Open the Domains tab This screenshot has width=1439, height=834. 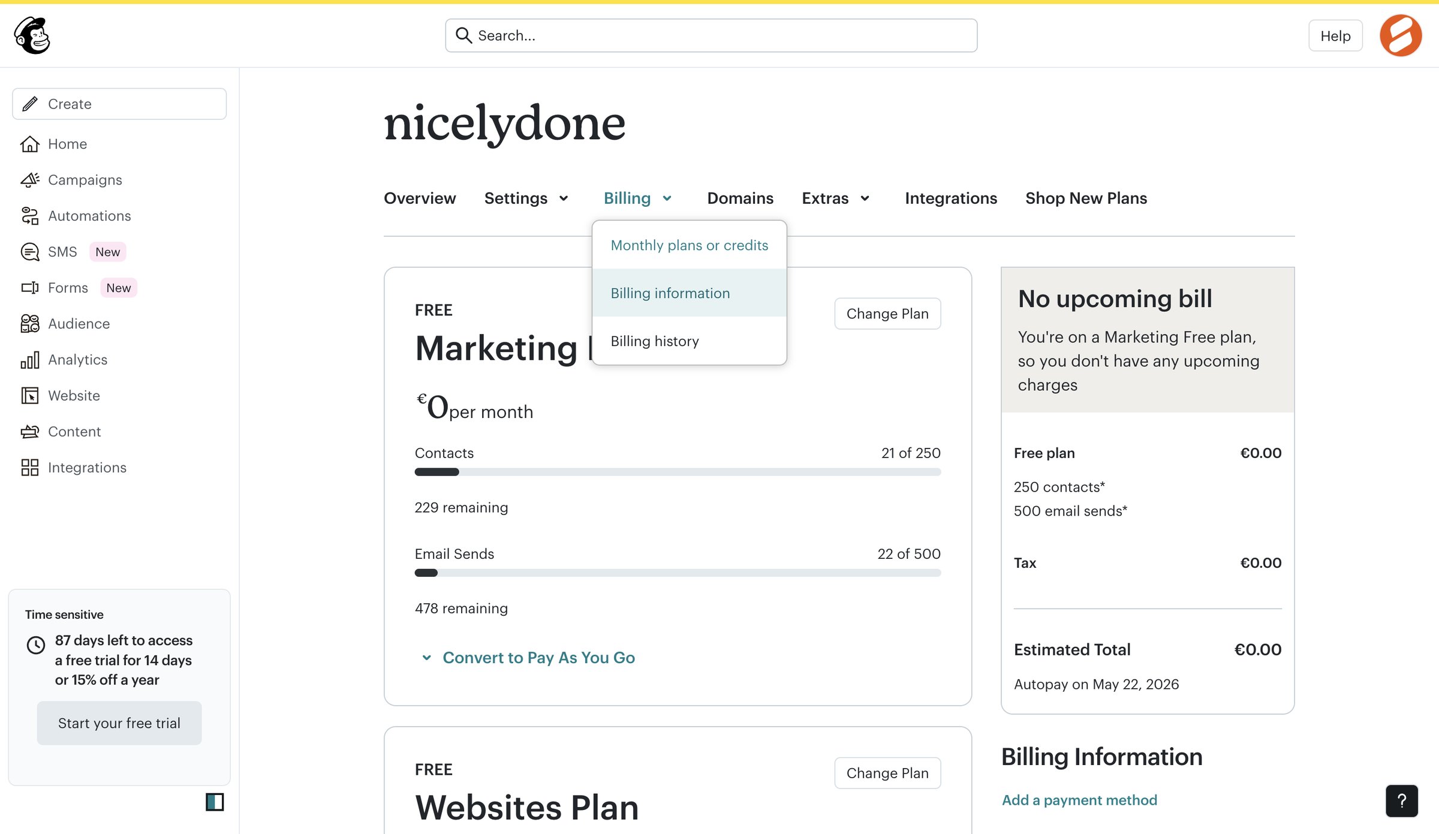[740, 198]
